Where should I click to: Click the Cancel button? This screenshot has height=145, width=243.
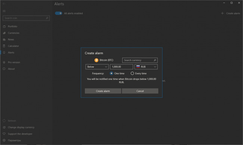[140, 91]
